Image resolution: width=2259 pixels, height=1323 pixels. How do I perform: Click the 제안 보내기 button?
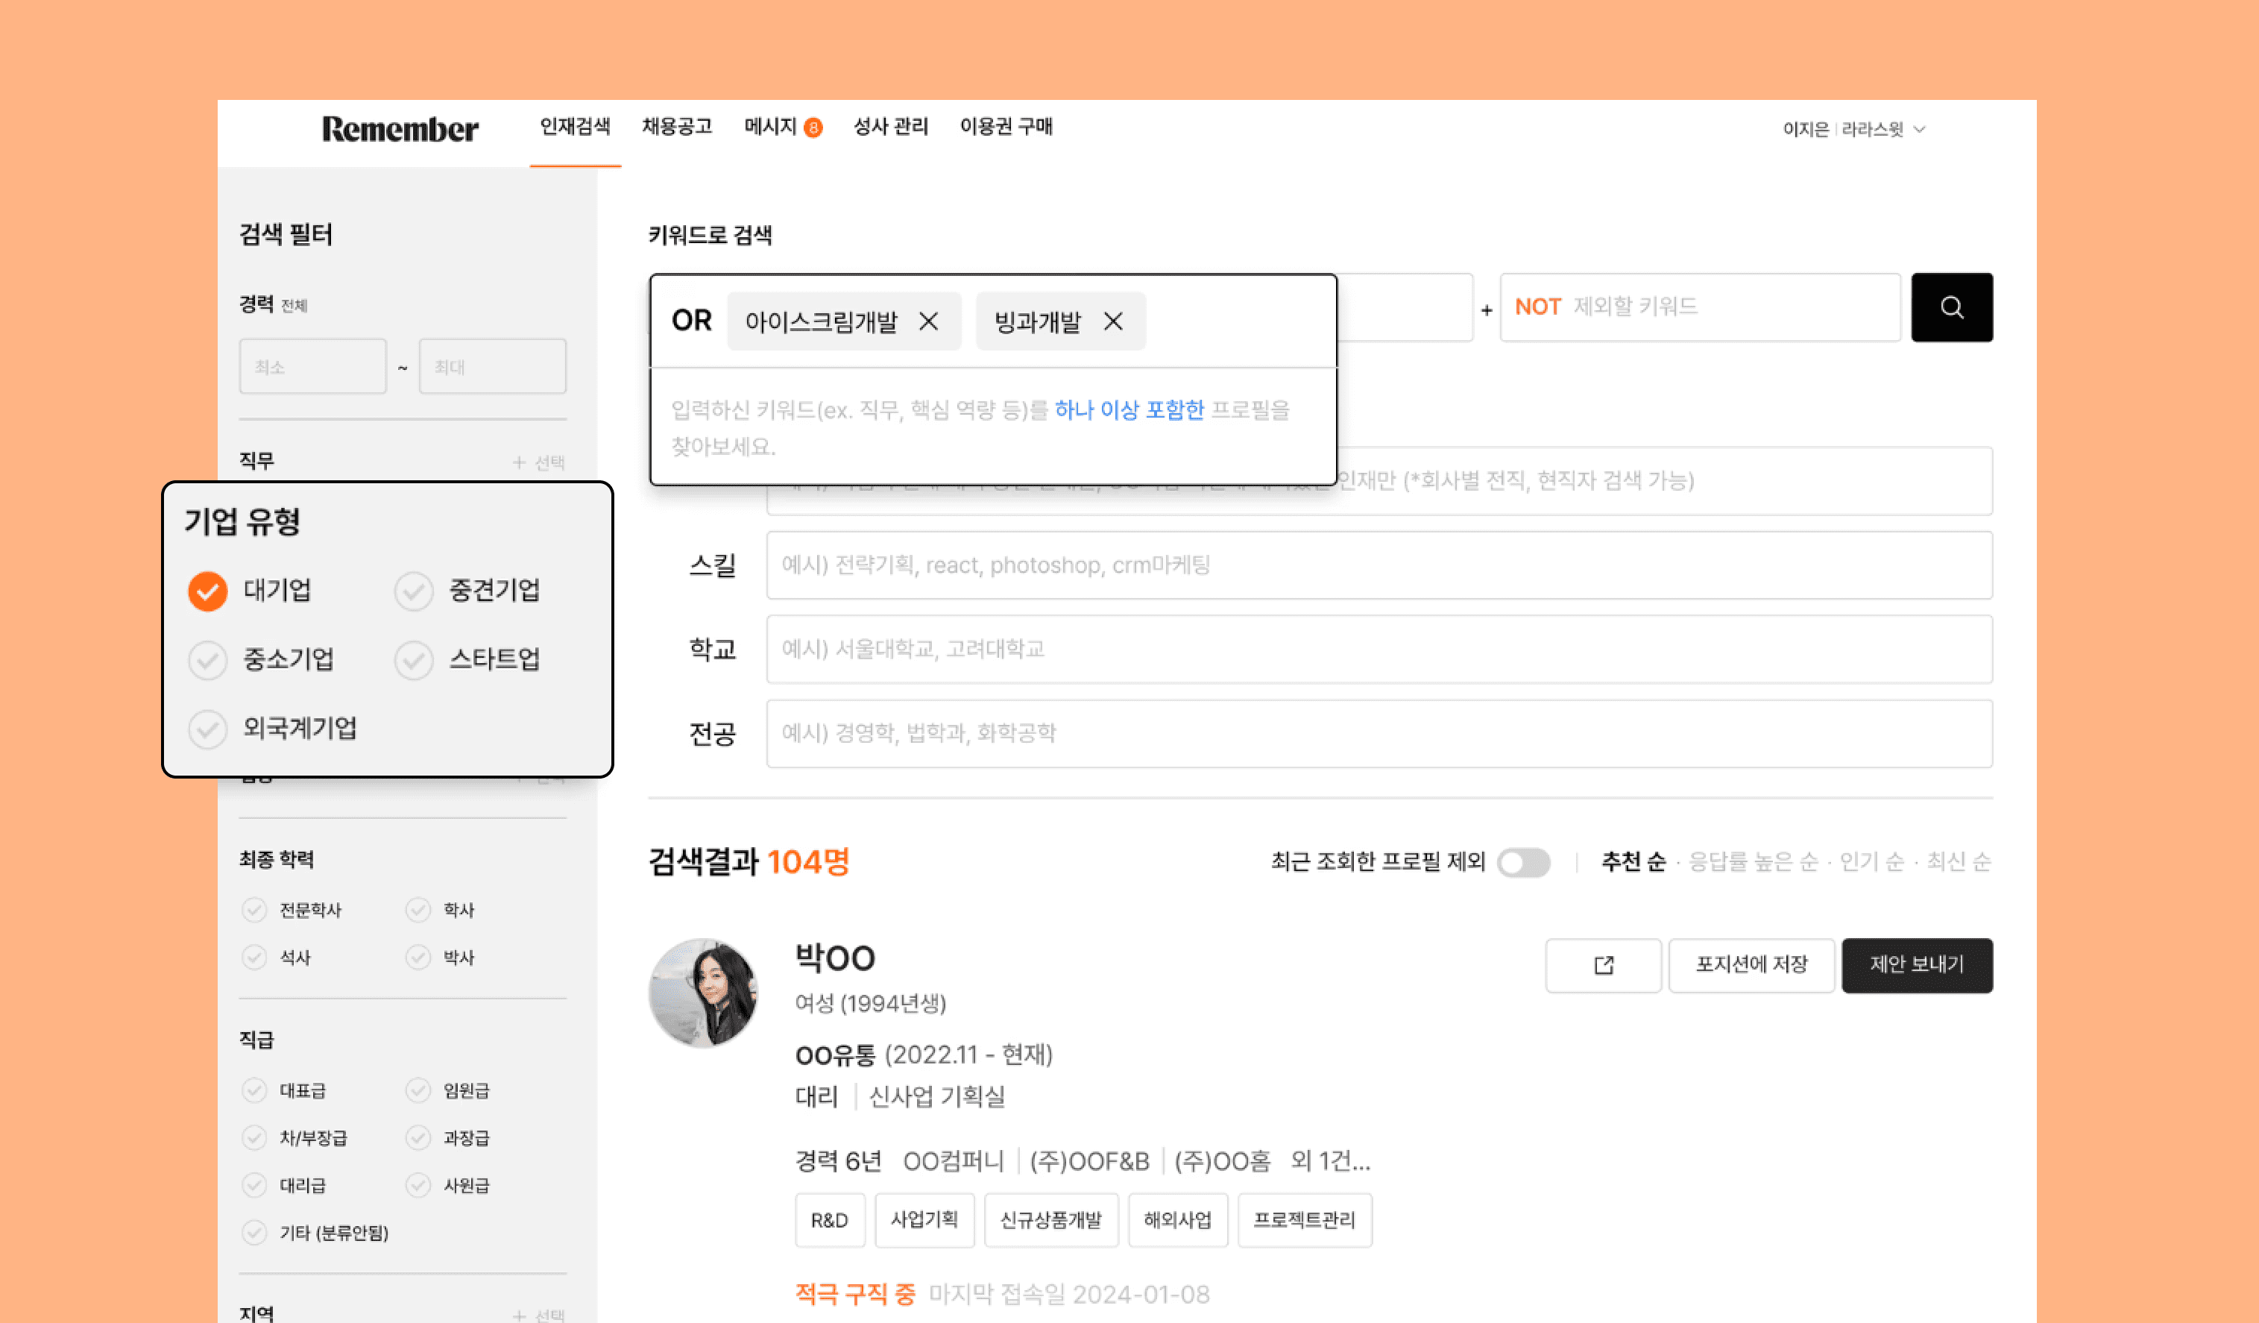(1917, 965)
